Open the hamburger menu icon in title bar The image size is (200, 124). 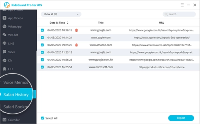(x=182, y=5)
